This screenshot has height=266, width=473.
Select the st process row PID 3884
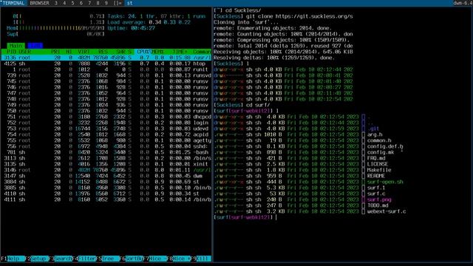pos(106,182)
